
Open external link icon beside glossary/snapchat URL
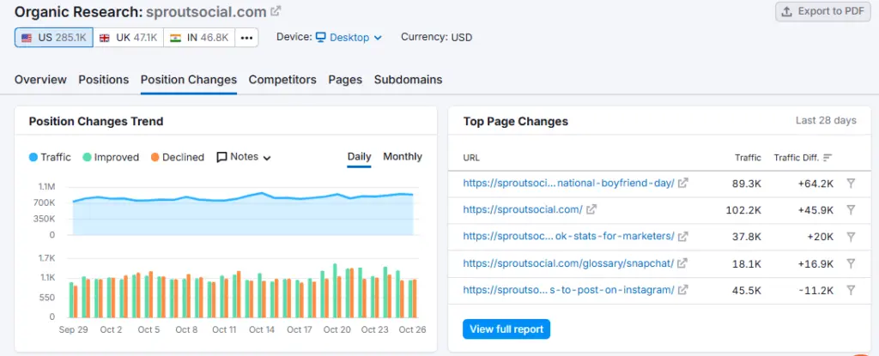(x=682, y=263)
